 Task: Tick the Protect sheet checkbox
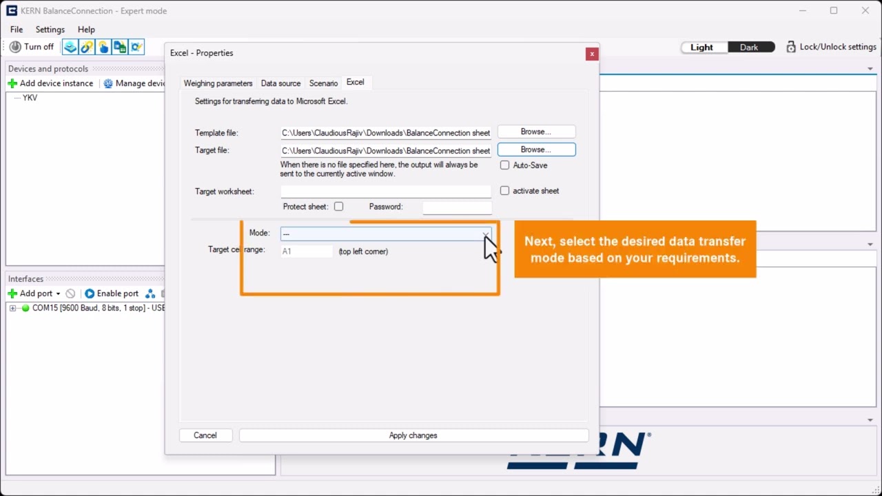coord(338,207)
